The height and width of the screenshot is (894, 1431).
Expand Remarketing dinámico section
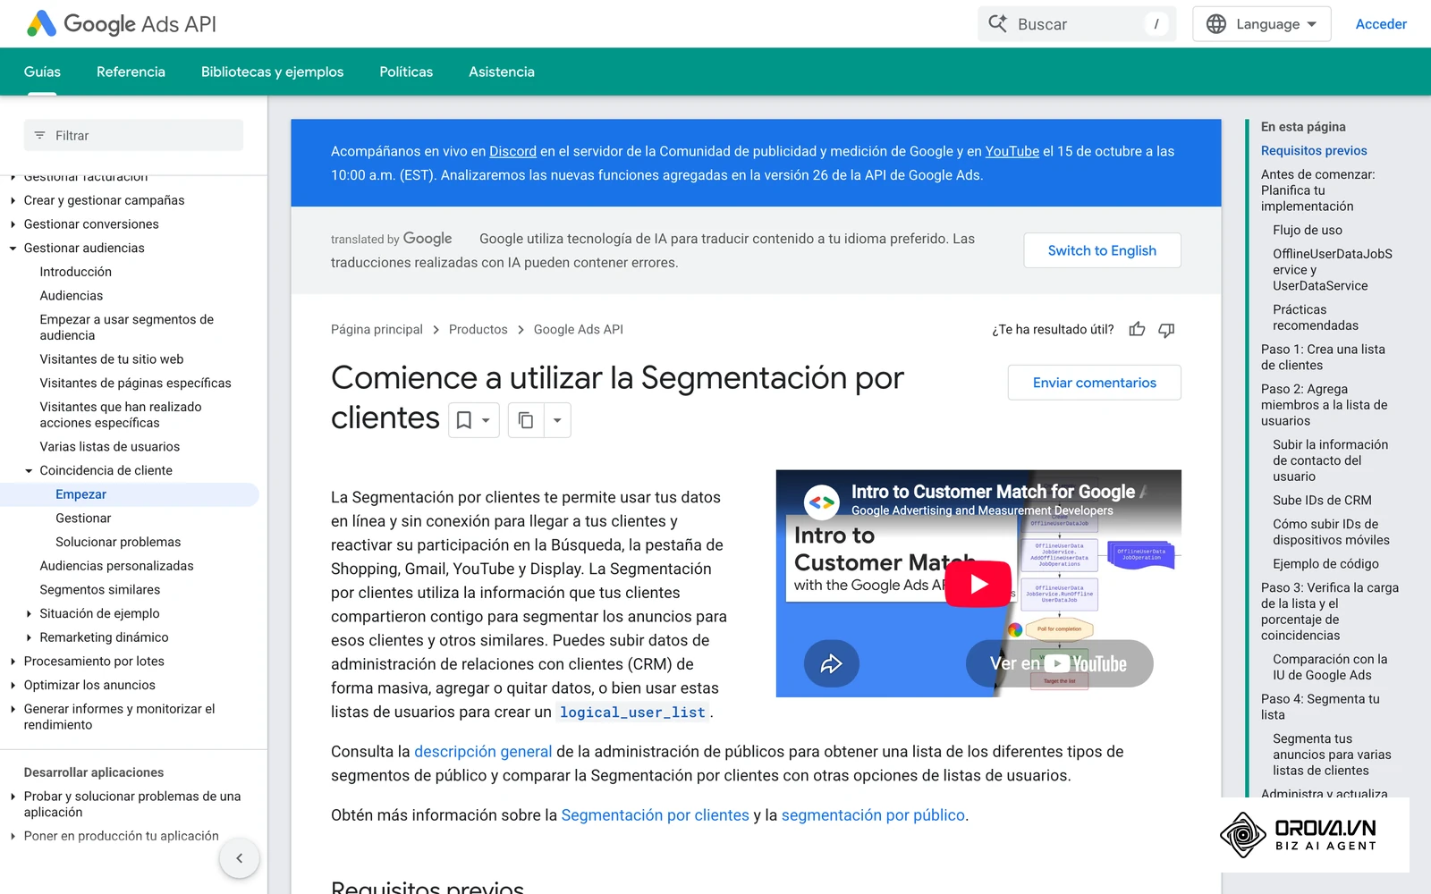tap(29, 638)
